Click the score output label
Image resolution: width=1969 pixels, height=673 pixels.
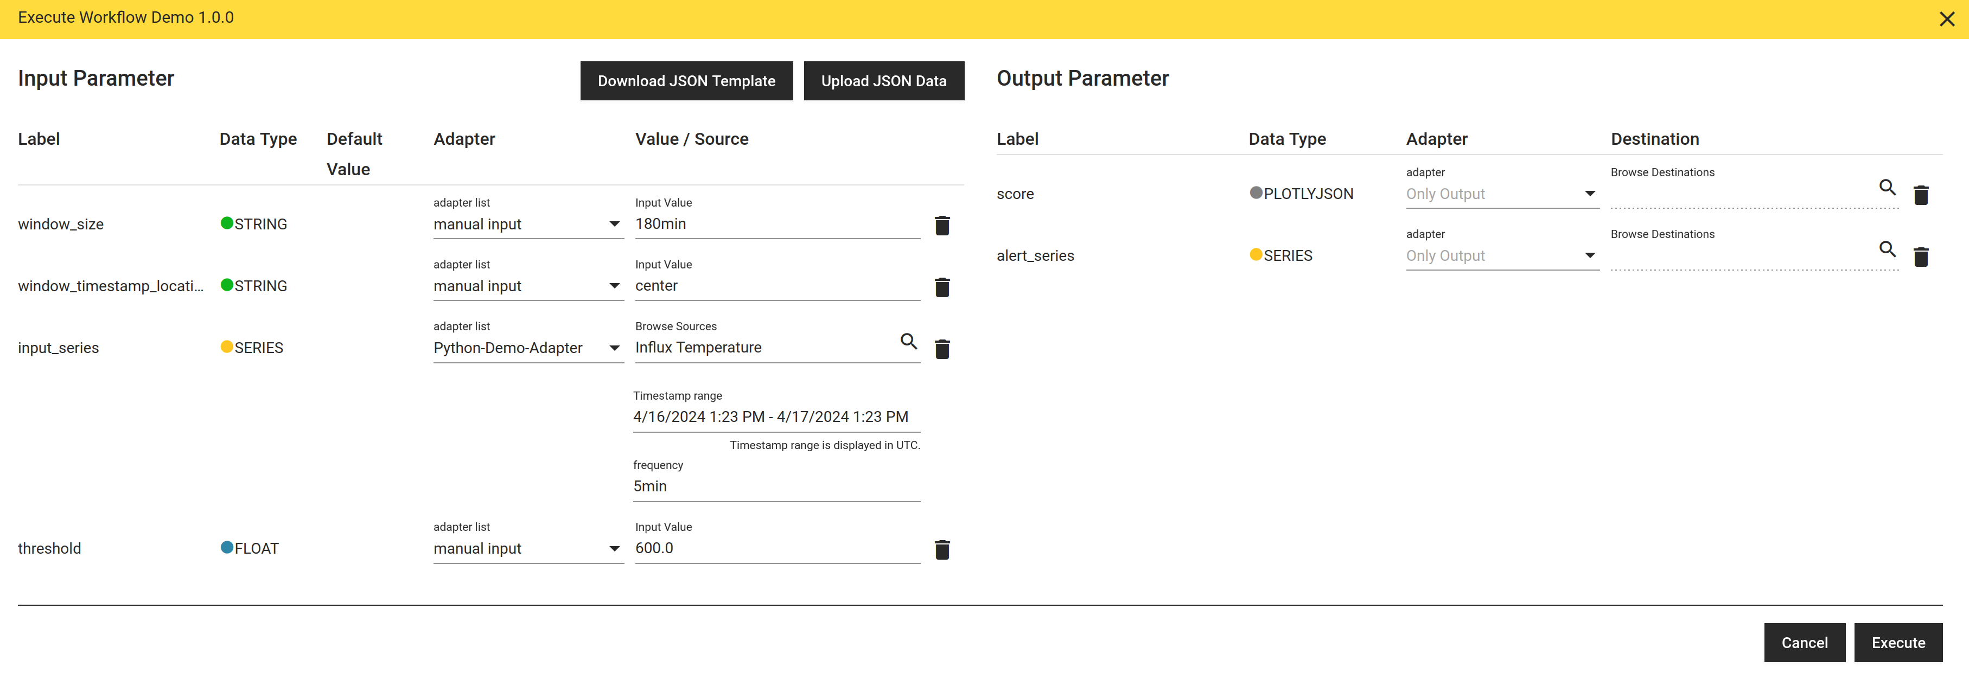tap(1015, 195)
